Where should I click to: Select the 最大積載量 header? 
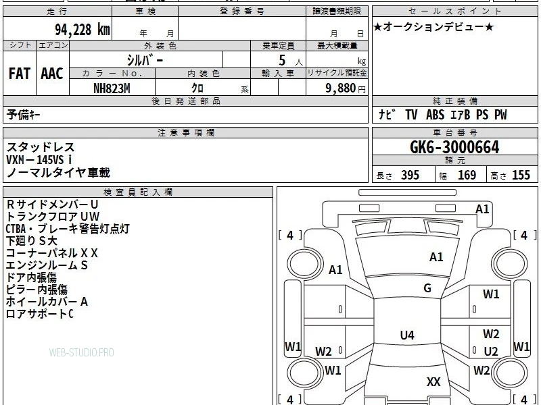(337, 45)
